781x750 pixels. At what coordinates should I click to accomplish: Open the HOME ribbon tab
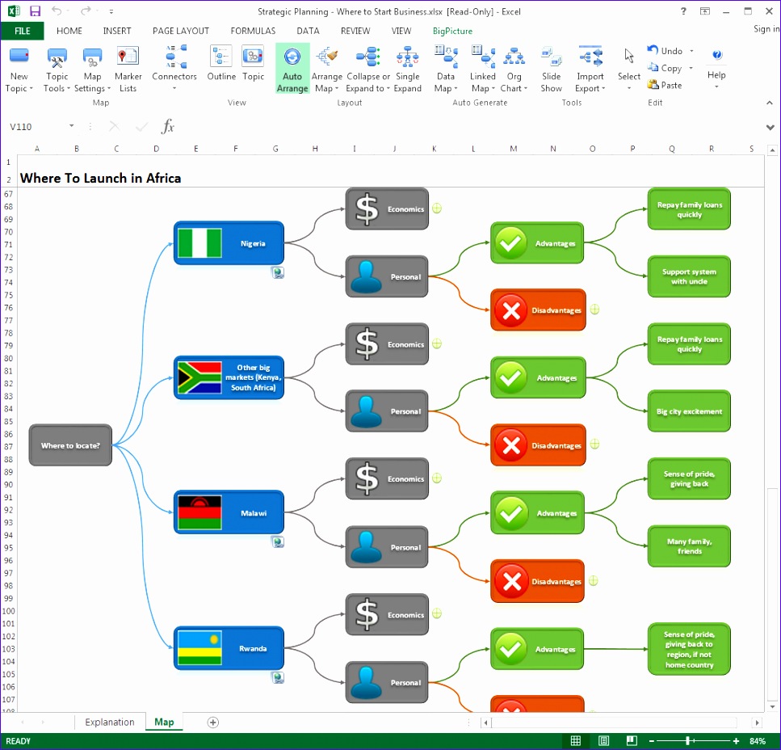coord(69,31)
